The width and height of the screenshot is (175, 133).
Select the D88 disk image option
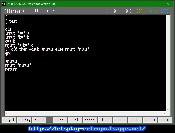click(60, 120)
